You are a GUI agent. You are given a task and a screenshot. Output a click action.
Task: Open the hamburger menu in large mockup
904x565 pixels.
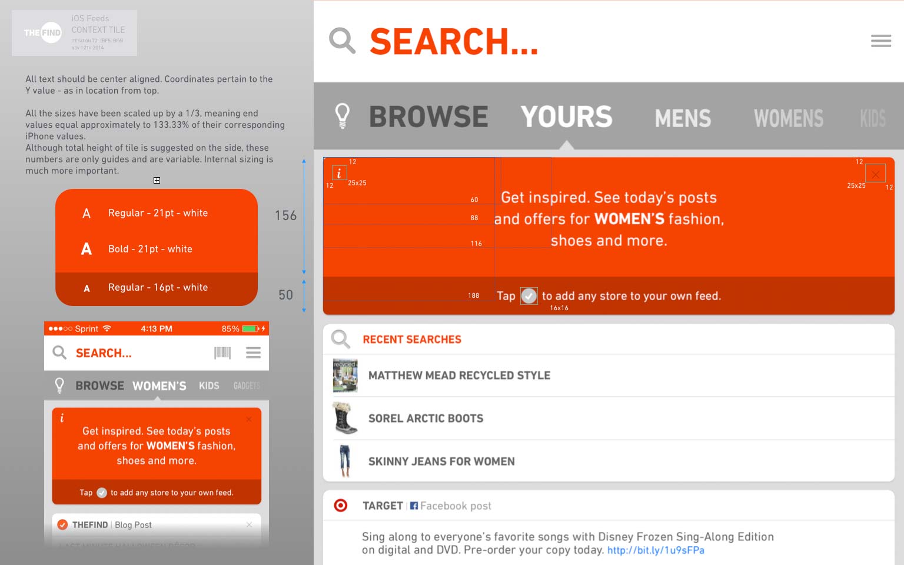pos(881,41)
